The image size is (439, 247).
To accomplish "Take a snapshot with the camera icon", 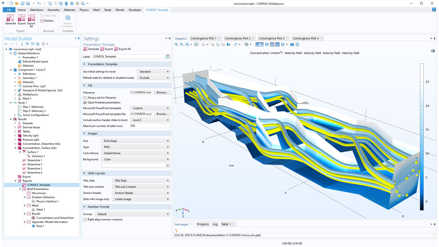I will pos(292,45).
